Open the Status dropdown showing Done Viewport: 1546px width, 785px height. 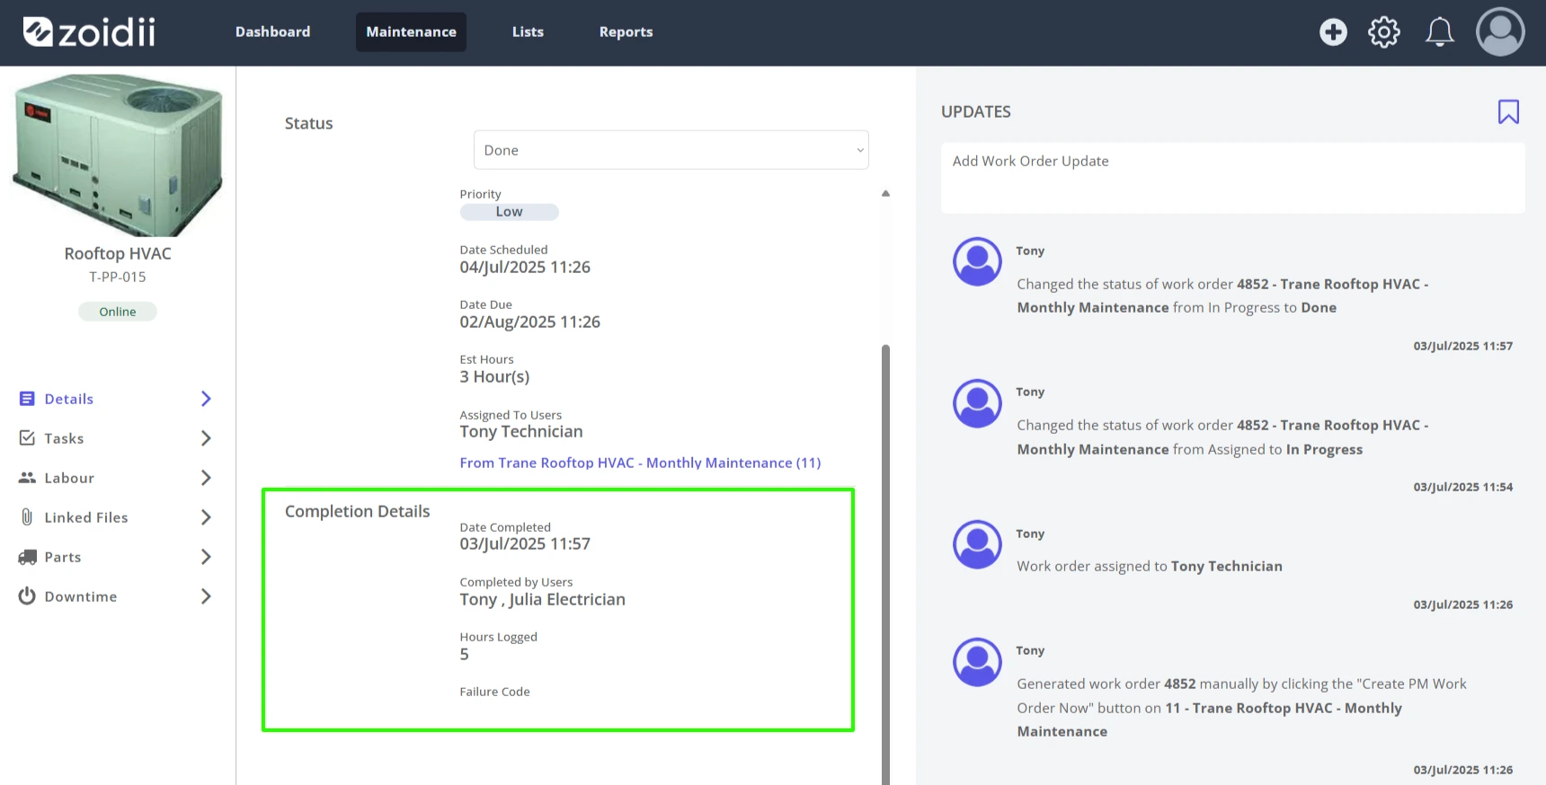click(671, 150)
